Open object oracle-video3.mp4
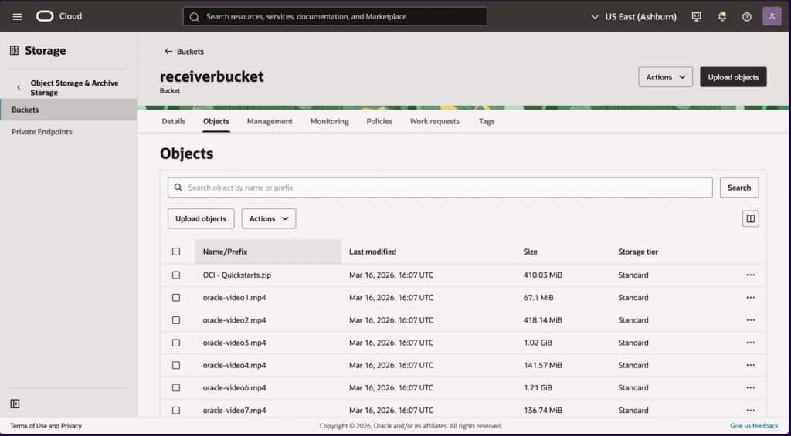This screenshot has height=436, width=791. [x=235, y=343]
